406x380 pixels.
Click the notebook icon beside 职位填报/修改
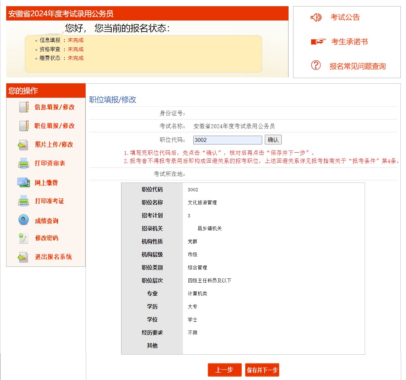point(24,126)
